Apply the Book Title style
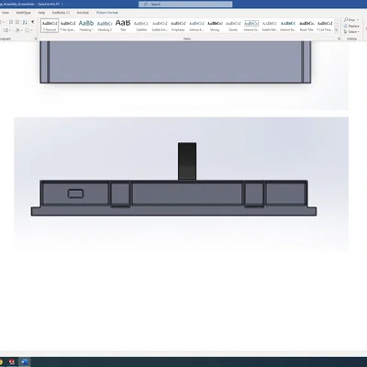This screenshot has height=367, width=367. tap(306, 26)
